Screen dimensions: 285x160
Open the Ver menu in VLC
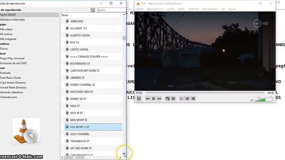pos(223,9)
